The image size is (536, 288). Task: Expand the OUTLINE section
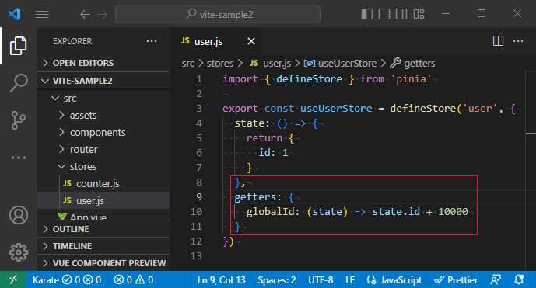(103, 229)
